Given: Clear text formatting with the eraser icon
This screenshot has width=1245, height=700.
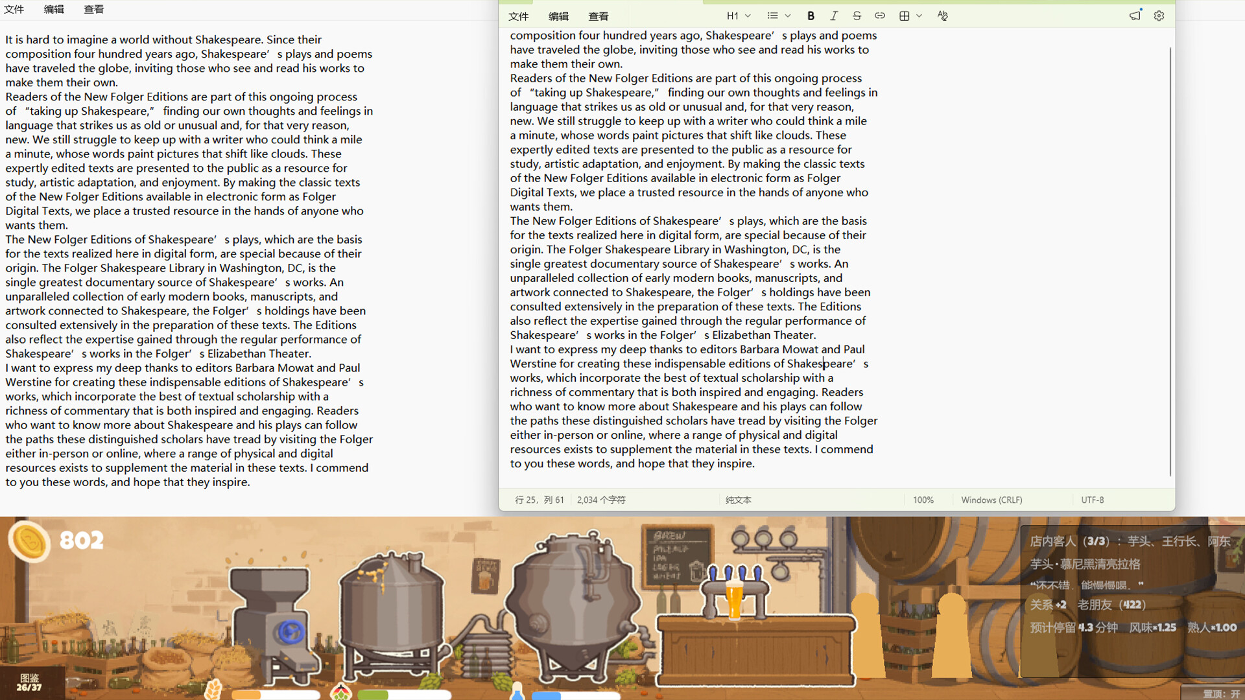Looking at the screenshot, I should point(942,16).
